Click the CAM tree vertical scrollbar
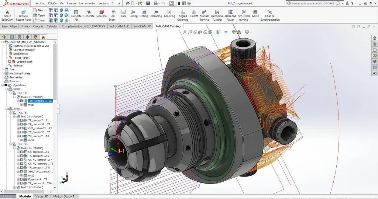 click(x=55, y=72)
